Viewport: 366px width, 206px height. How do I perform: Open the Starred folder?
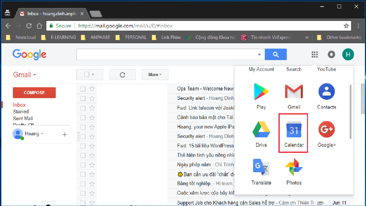(21, 112)
